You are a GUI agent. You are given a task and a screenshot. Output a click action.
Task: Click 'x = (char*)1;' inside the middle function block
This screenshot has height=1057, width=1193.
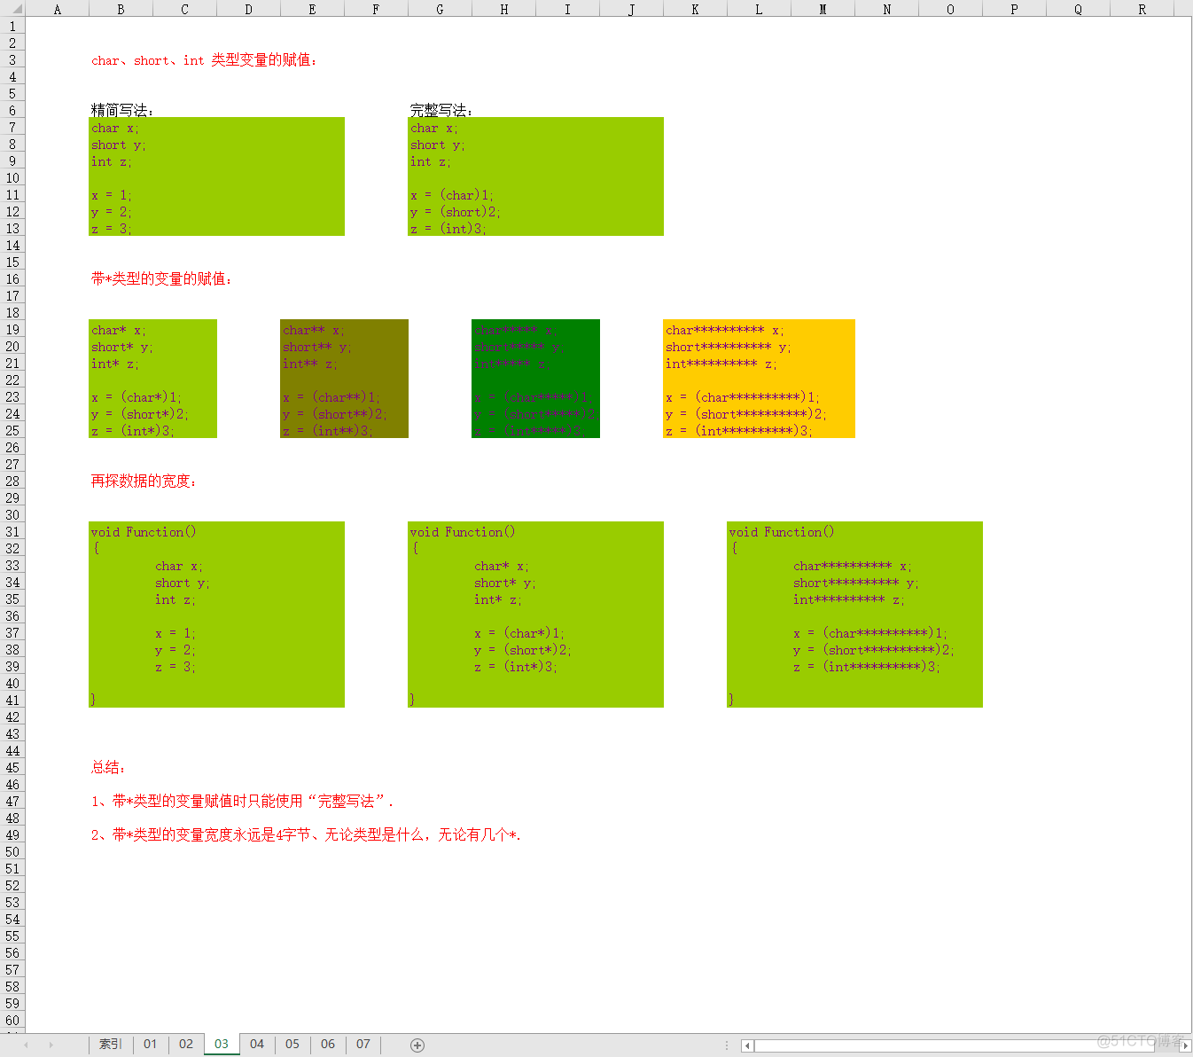(x=519, y=633)
